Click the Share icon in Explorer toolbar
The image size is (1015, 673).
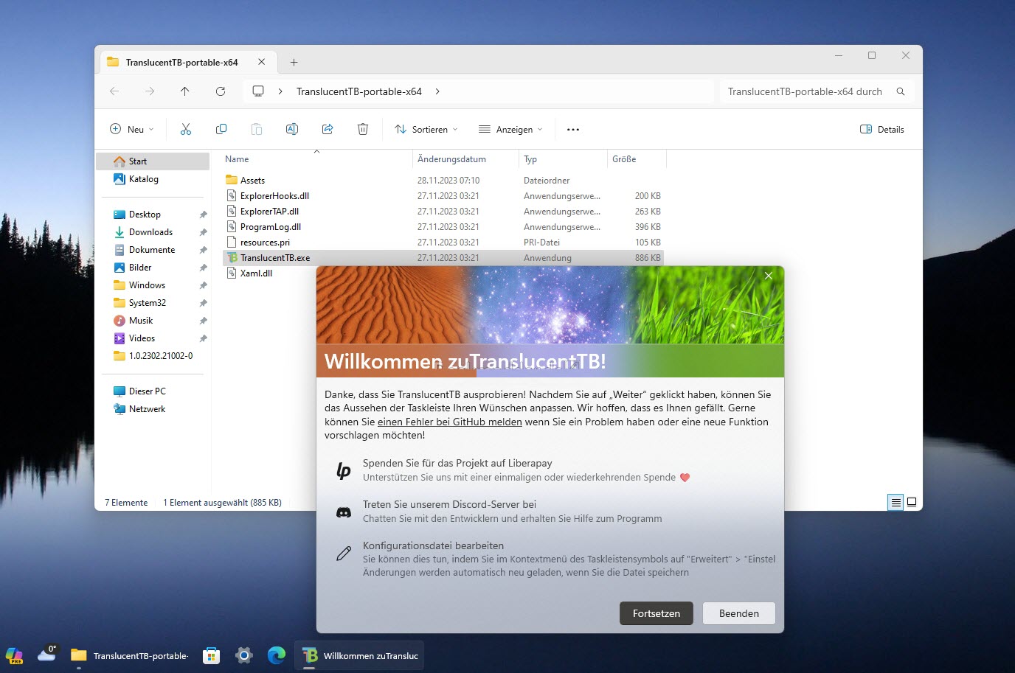328,129
